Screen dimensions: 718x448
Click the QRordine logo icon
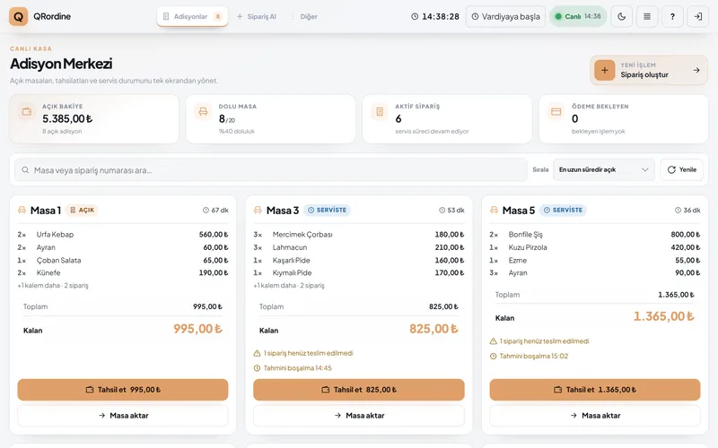click(x=18, y=16)
